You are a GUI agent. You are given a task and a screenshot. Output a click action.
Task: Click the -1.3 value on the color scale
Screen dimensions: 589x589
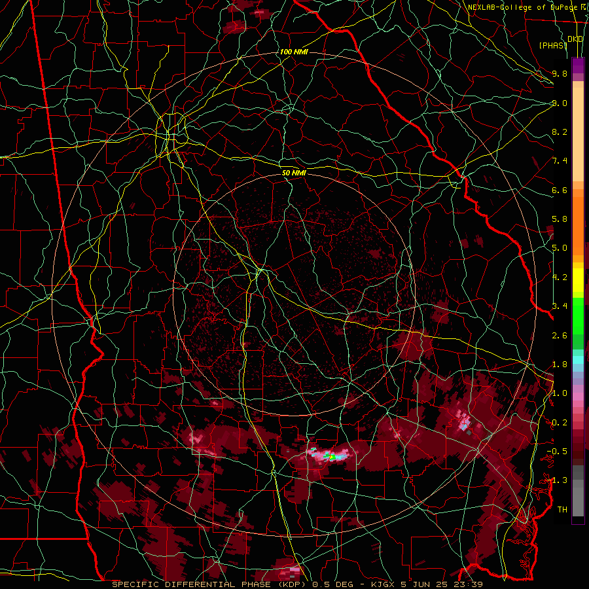click(558, 480)
